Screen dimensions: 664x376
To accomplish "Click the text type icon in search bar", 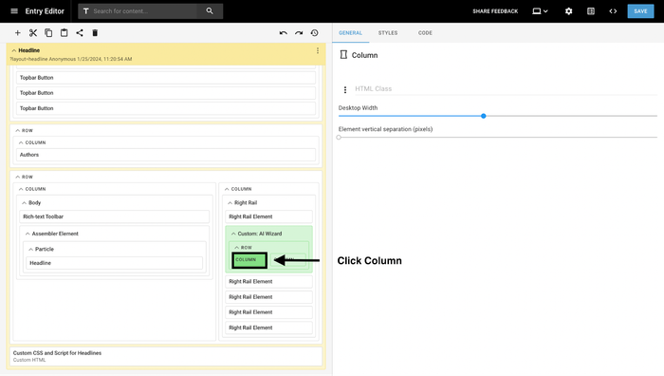I will [86, 11].
